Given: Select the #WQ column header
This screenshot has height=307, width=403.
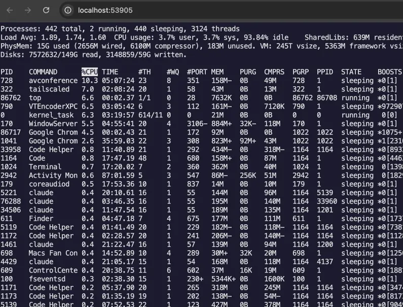Looking at the screenshot, I should [x=173, y=72].
